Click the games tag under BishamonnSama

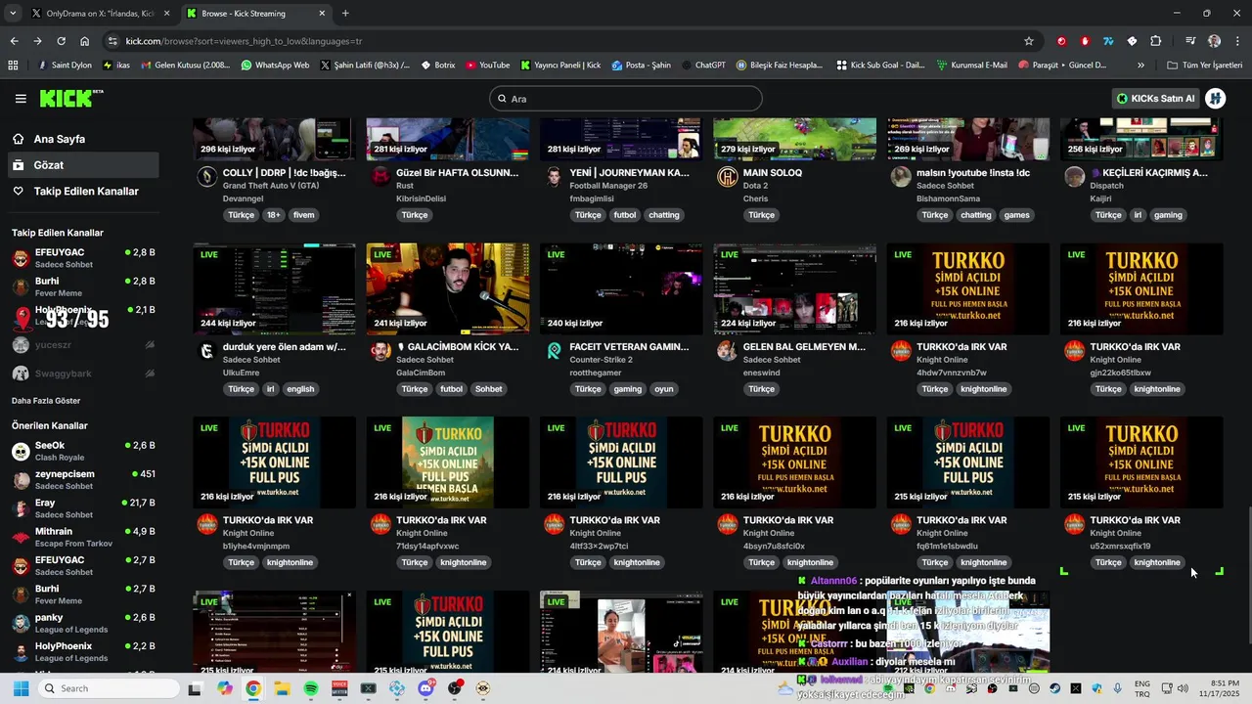pos(1016,215)
